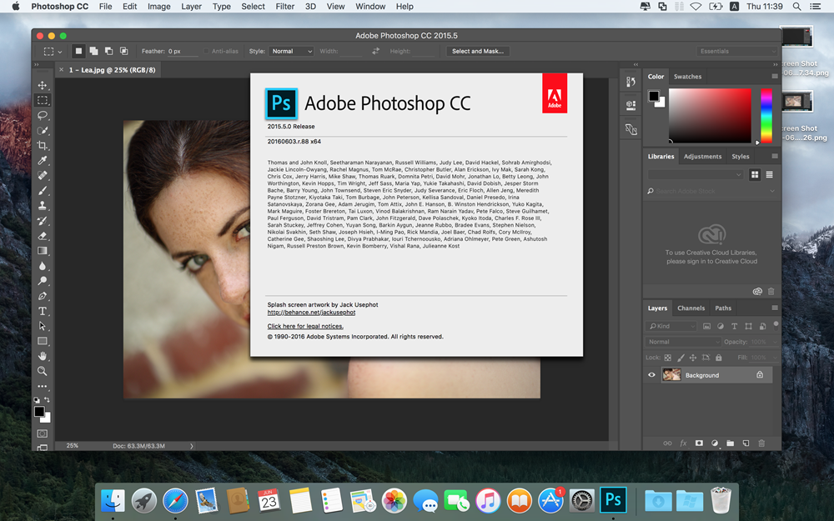Select the Blur tool

(x=42, y=266)
